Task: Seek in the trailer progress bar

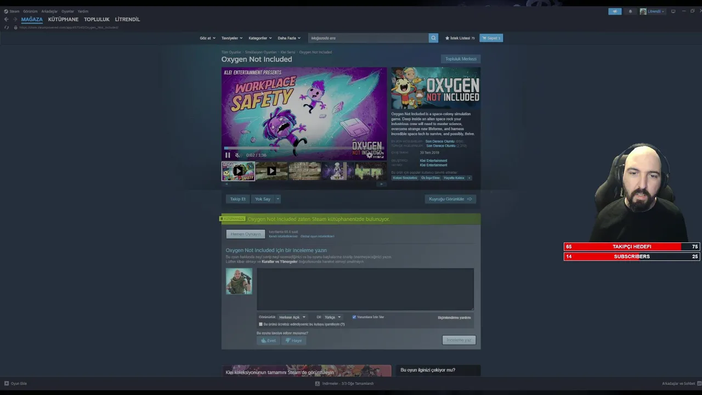Action: point(304,148)
